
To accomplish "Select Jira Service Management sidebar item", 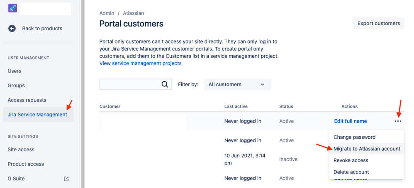I will coord(37,115).
